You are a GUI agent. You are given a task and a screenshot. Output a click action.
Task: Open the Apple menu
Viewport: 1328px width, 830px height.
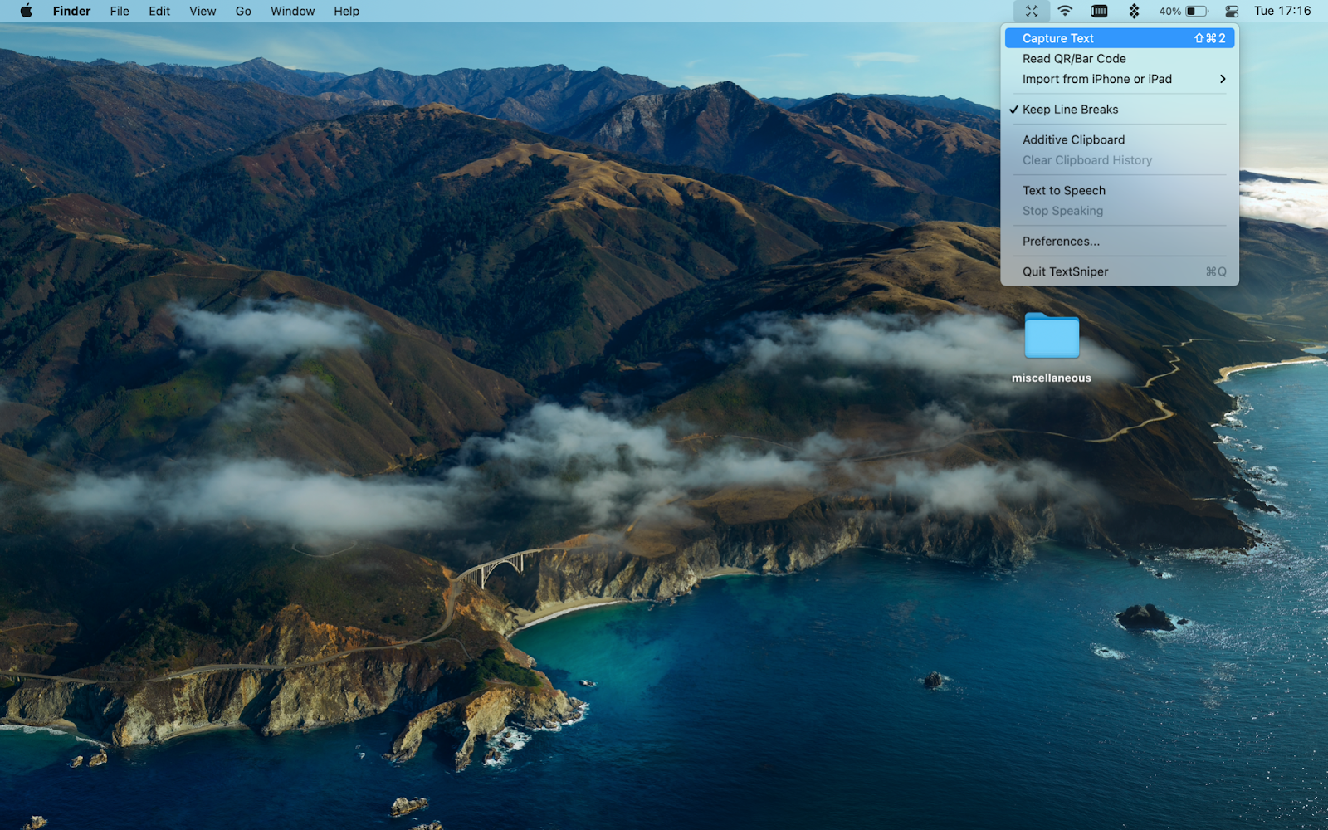(26, 11)
